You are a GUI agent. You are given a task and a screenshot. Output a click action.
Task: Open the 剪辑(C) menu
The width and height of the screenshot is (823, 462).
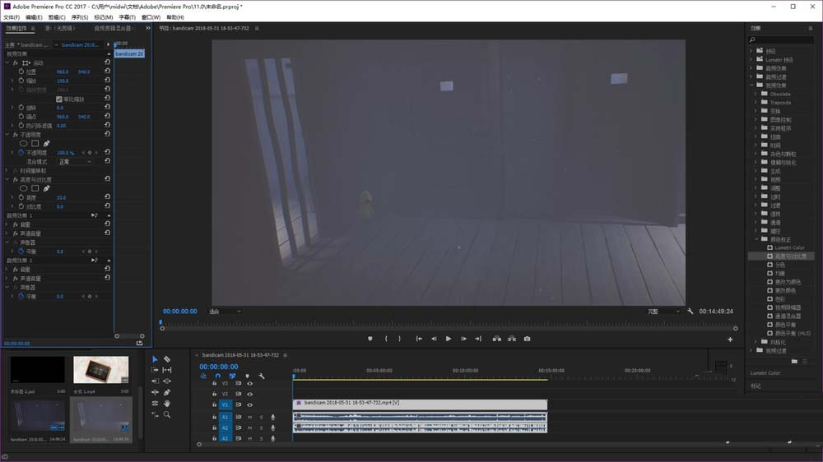click(57, 16)
